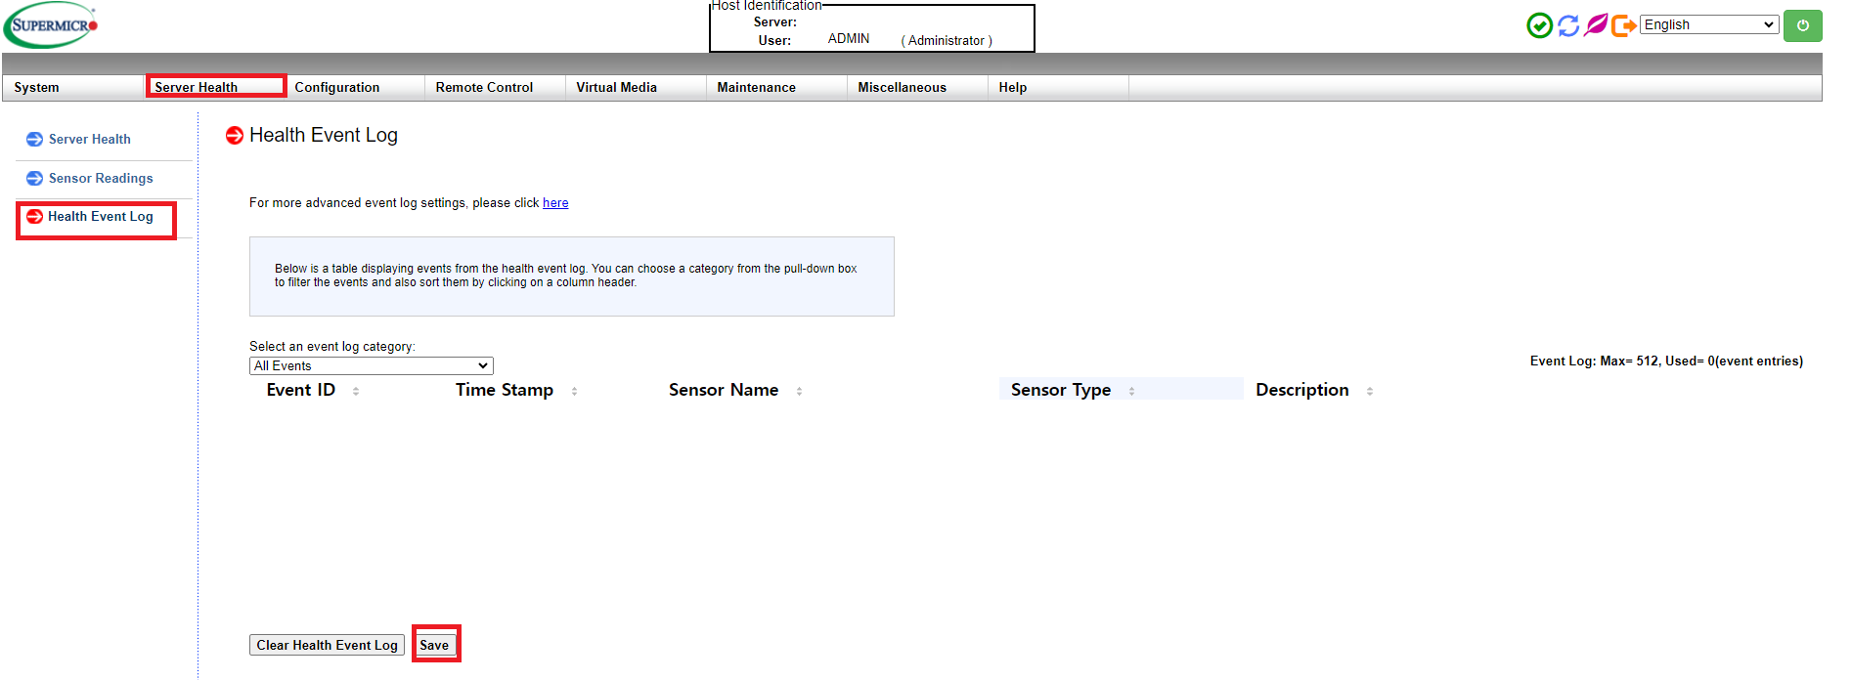Viewport: 1851px width, 680px height.
Task: Click the orange logout icon
Action: pyautogui.click(x=1623, y=25)
